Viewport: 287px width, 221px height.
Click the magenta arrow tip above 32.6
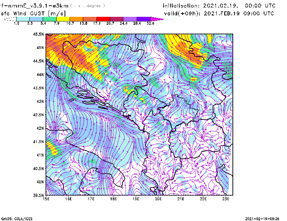point(157,19)
